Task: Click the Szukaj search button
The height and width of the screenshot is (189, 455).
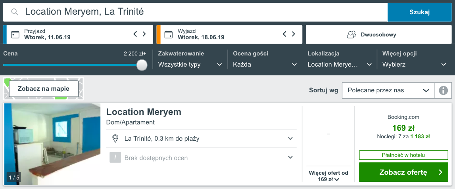Action: point(420,12)
